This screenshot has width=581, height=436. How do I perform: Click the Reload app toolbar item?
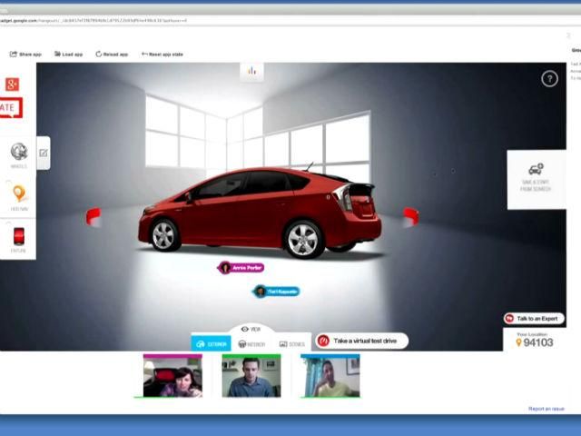tap(112, 54)
